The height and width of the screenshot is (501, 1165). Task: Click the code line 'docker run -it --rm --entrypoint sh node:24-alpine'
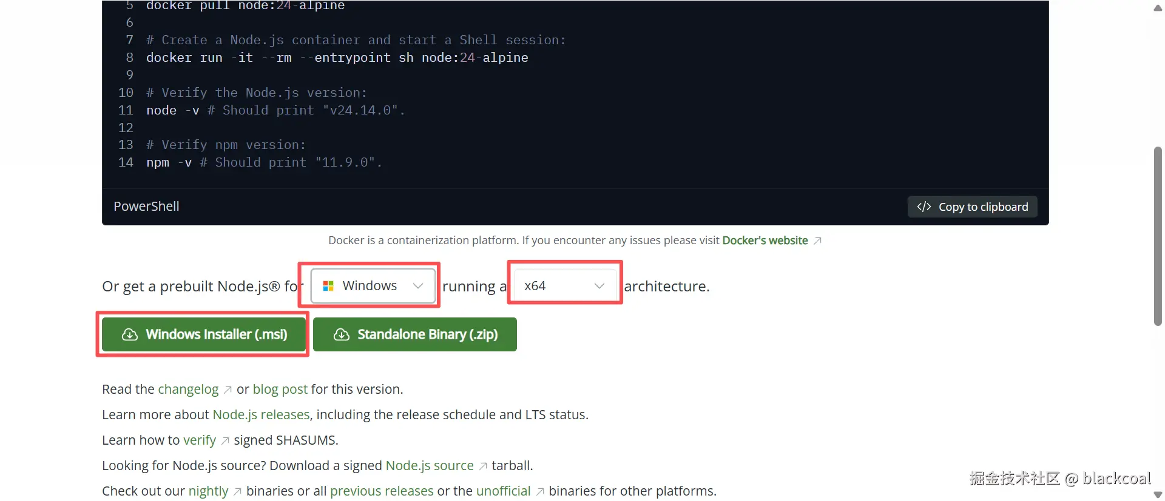click(x=337, y=58)
